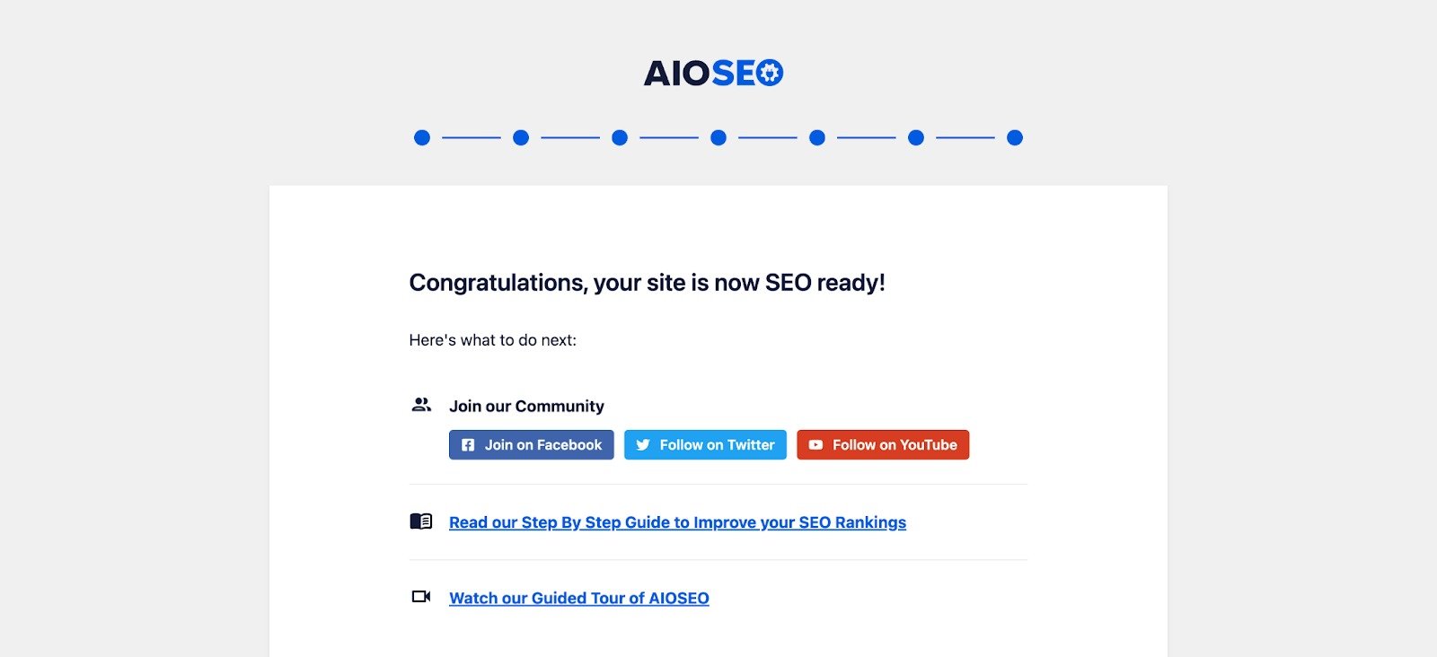Go to the third wizard step dot
Screen dimensions: 1437x657
click(620, 137)
